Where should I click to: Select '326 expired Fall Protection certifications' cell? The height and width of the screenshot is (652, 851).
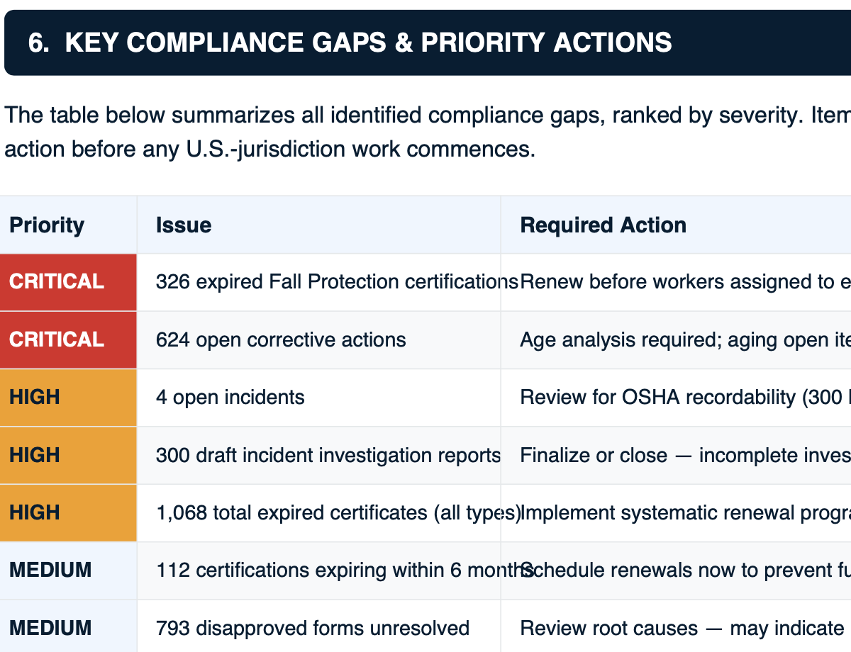coord(318,282)
